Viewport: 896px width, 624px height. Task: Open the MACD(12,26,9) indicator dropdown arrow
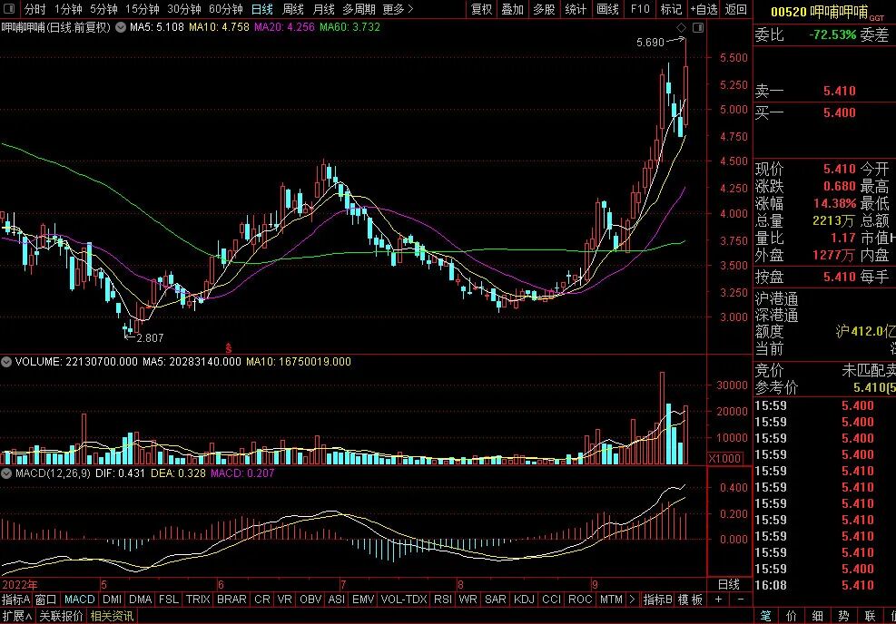click(6, 473)
